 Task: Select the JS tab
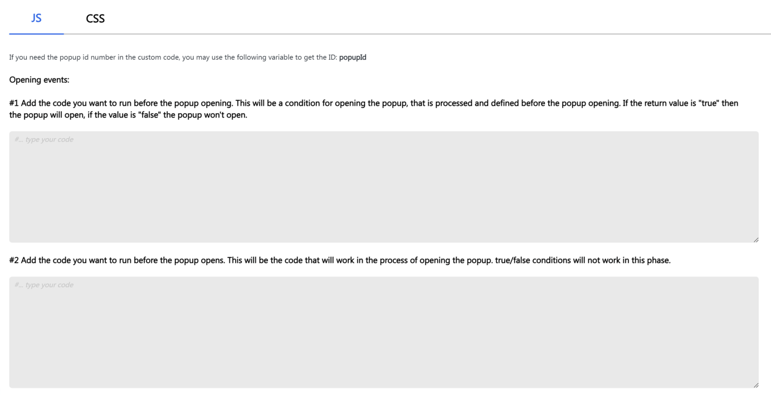click(37, 18)
